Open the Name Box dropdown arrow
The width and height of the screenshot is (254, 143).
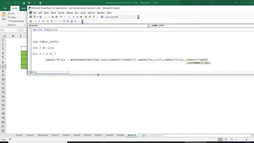[17, 30]
